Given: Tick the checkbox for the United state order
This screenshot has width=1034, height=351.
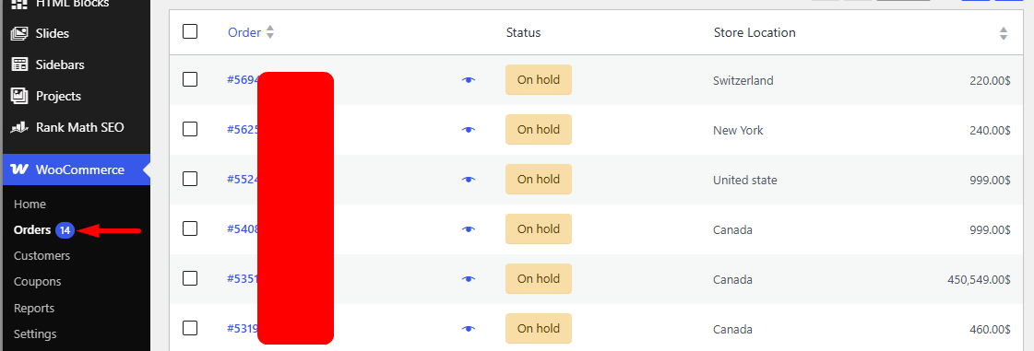Looking at the screenshot, I should [x=190, y=179].
